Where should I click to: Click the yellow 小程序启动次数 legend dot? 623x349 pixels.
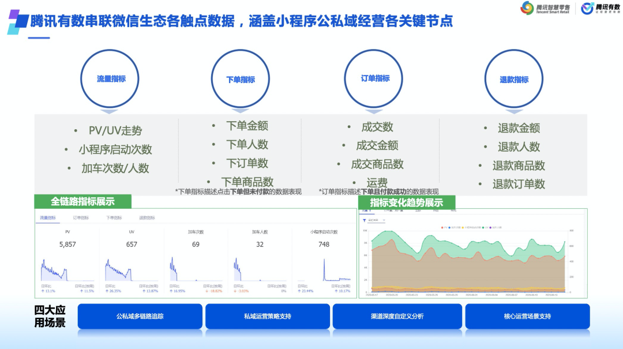click(463, 228)
